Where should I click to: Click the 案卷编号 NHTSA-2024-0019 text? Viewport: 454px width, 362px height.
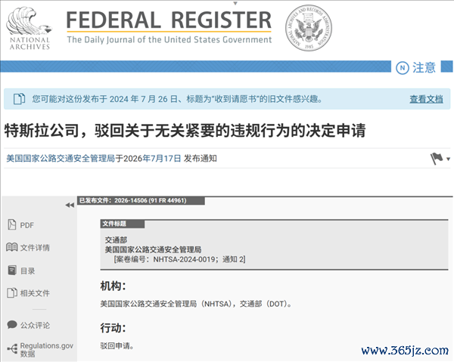[179, 259]
